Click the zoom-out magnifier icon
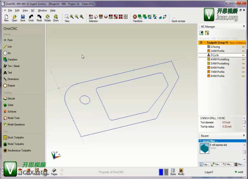The image size is (248, 179). pyautogui.click(x=77, y=16)
